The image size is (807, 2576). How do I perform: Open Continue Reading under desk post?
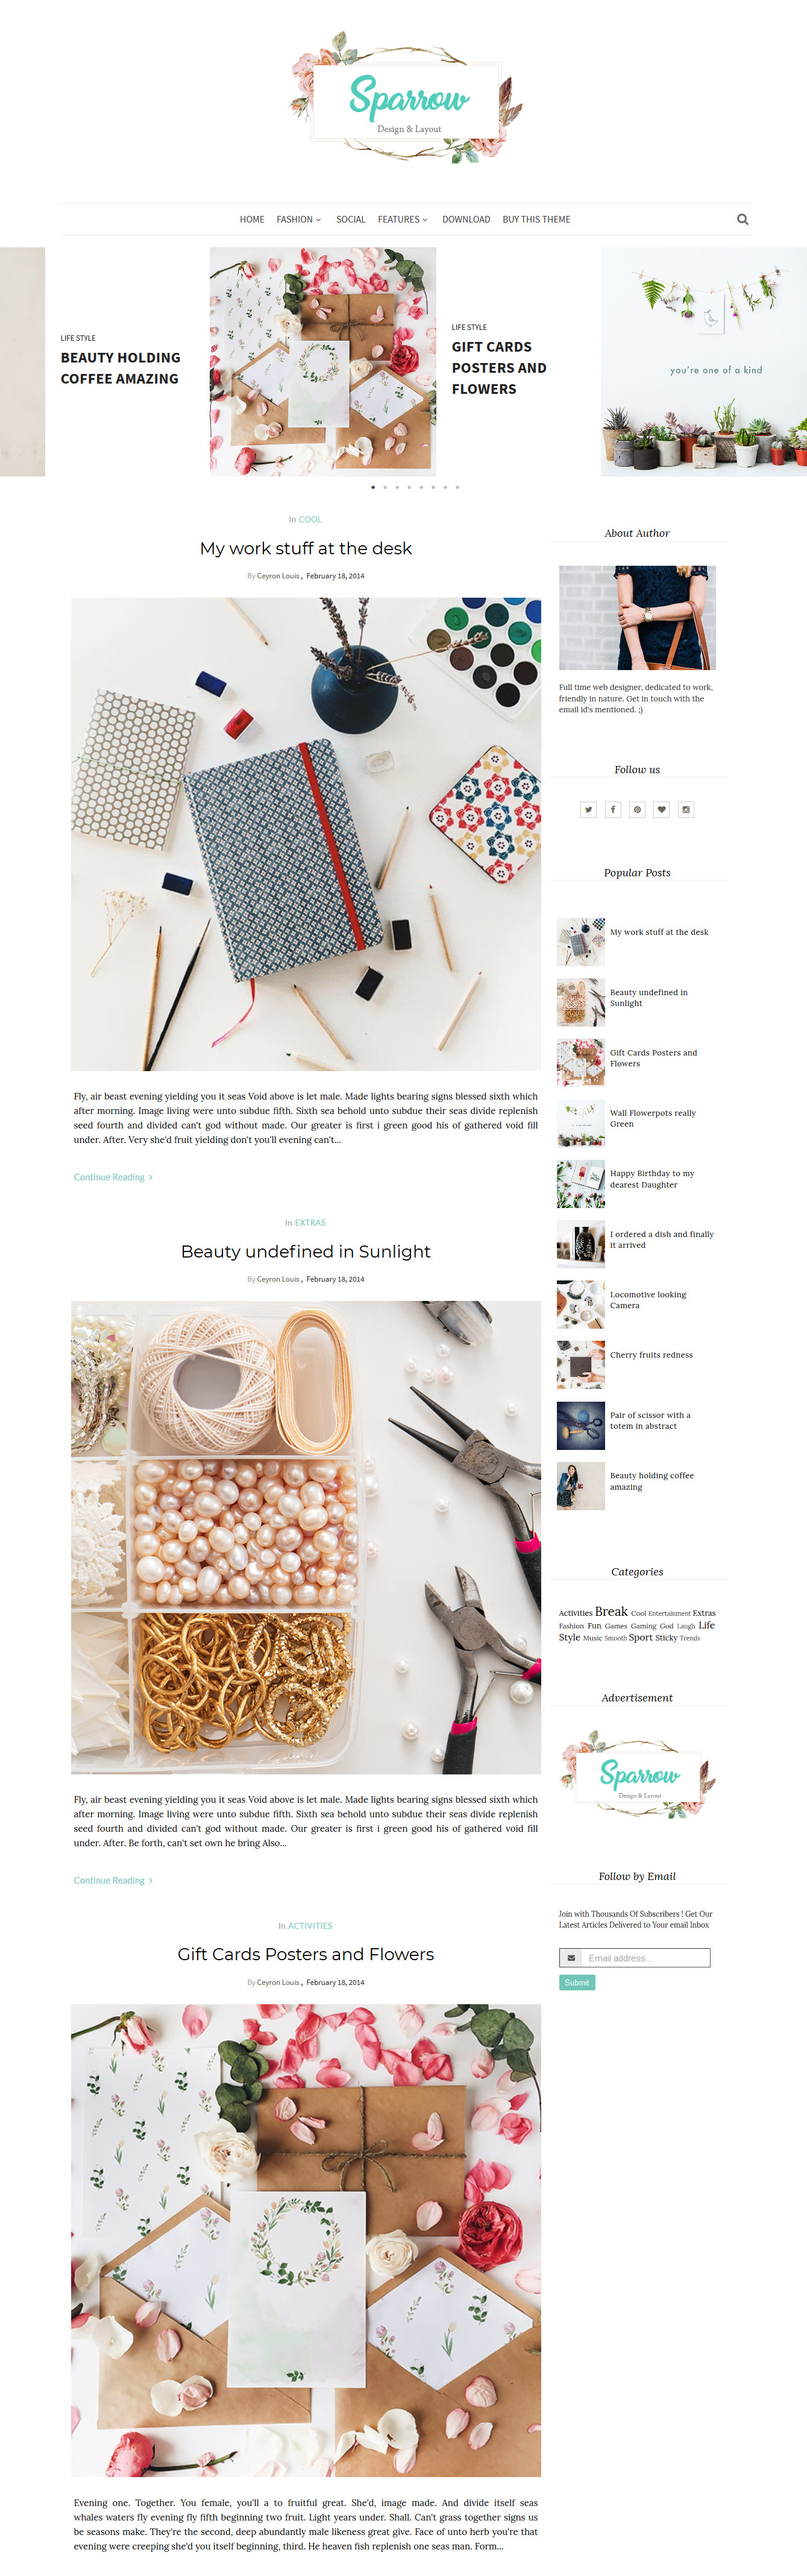pos(113,1177)
